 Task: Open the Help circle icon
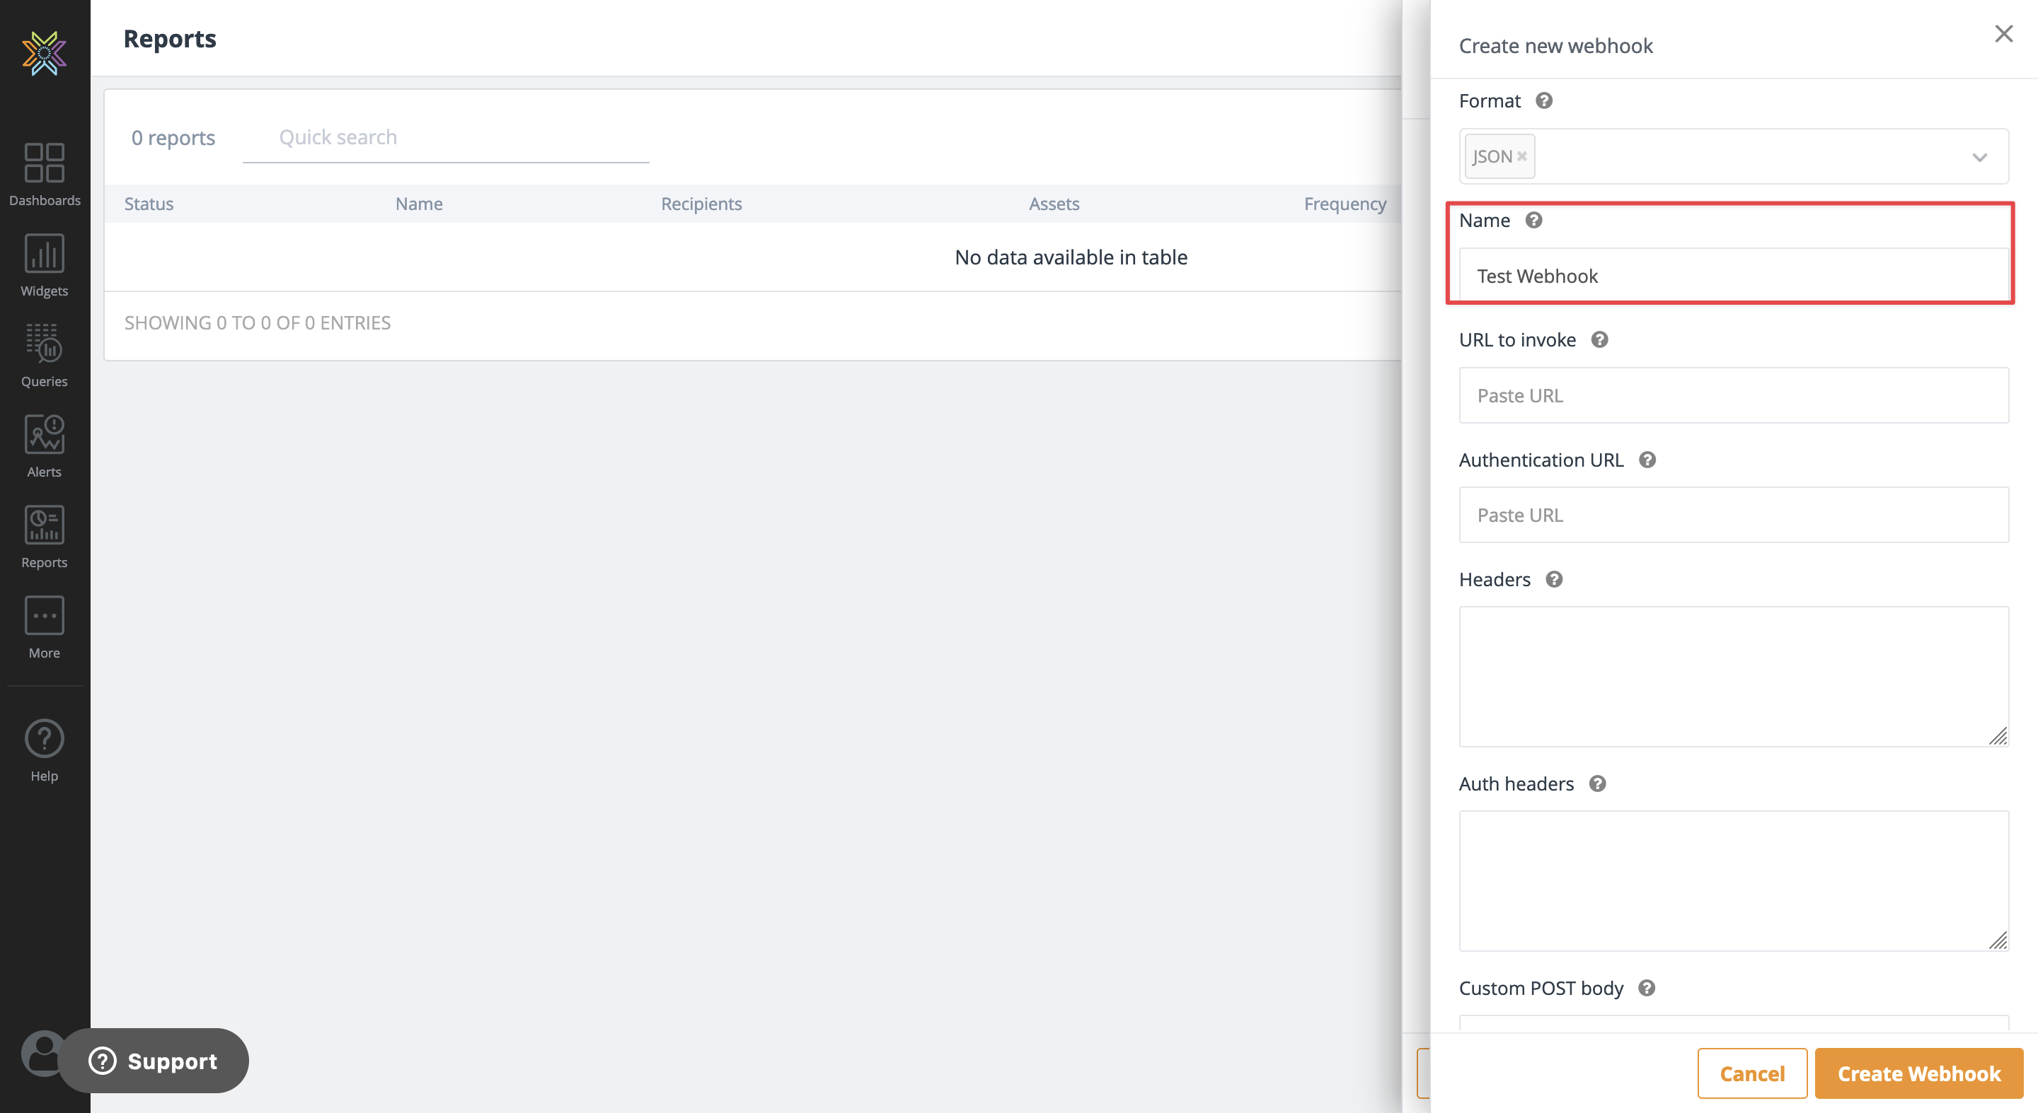point(45,738)
